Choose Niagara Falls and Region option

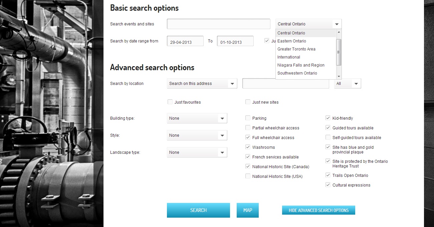click(x=301, y=65)
